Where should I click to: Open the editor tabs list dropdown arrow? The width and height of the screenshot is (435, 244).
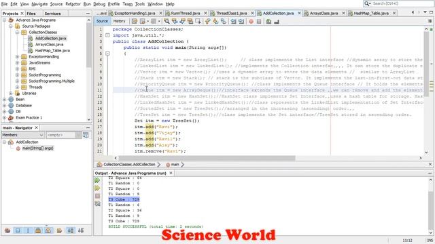point(425,12)
